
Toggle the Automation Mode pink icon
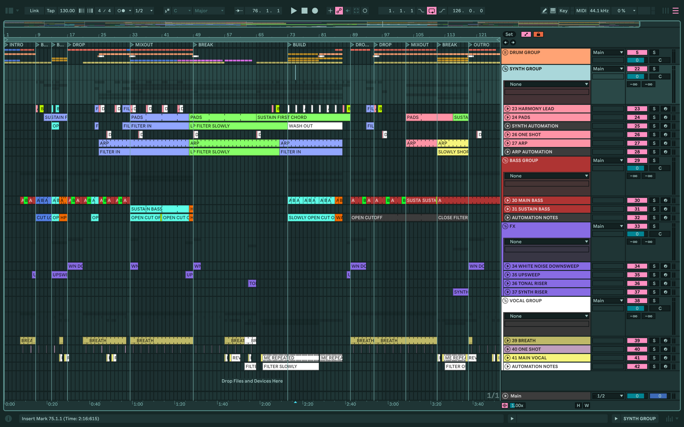pos(526,34)
